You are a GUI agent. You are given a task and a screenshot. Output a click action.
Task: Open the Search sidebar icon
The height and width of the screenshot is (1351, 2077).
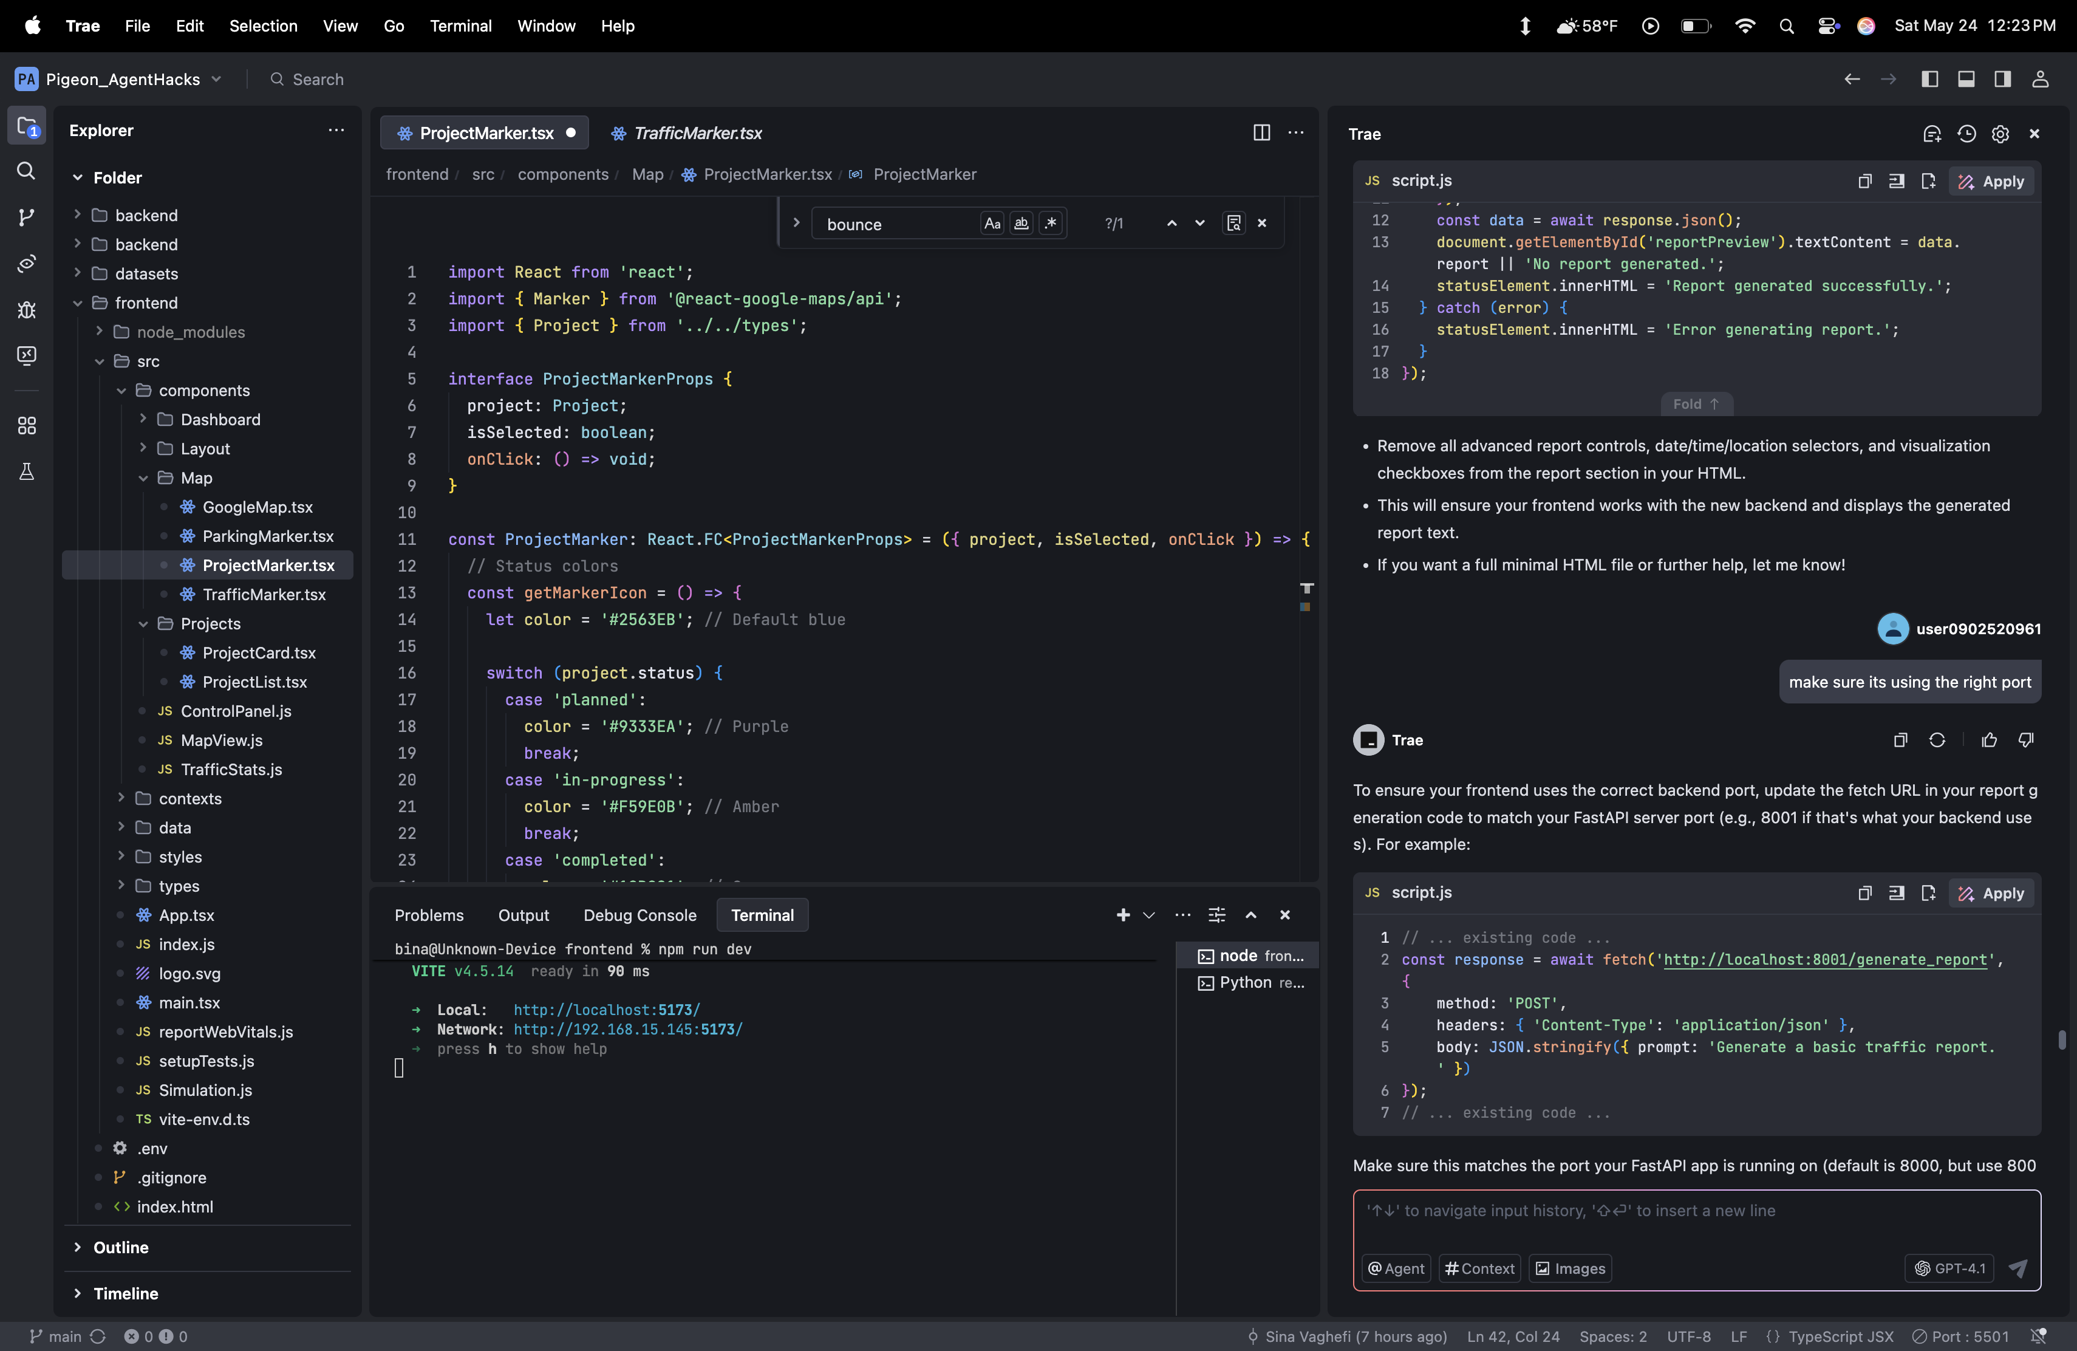pyautogui.click(x=26, y=171)
